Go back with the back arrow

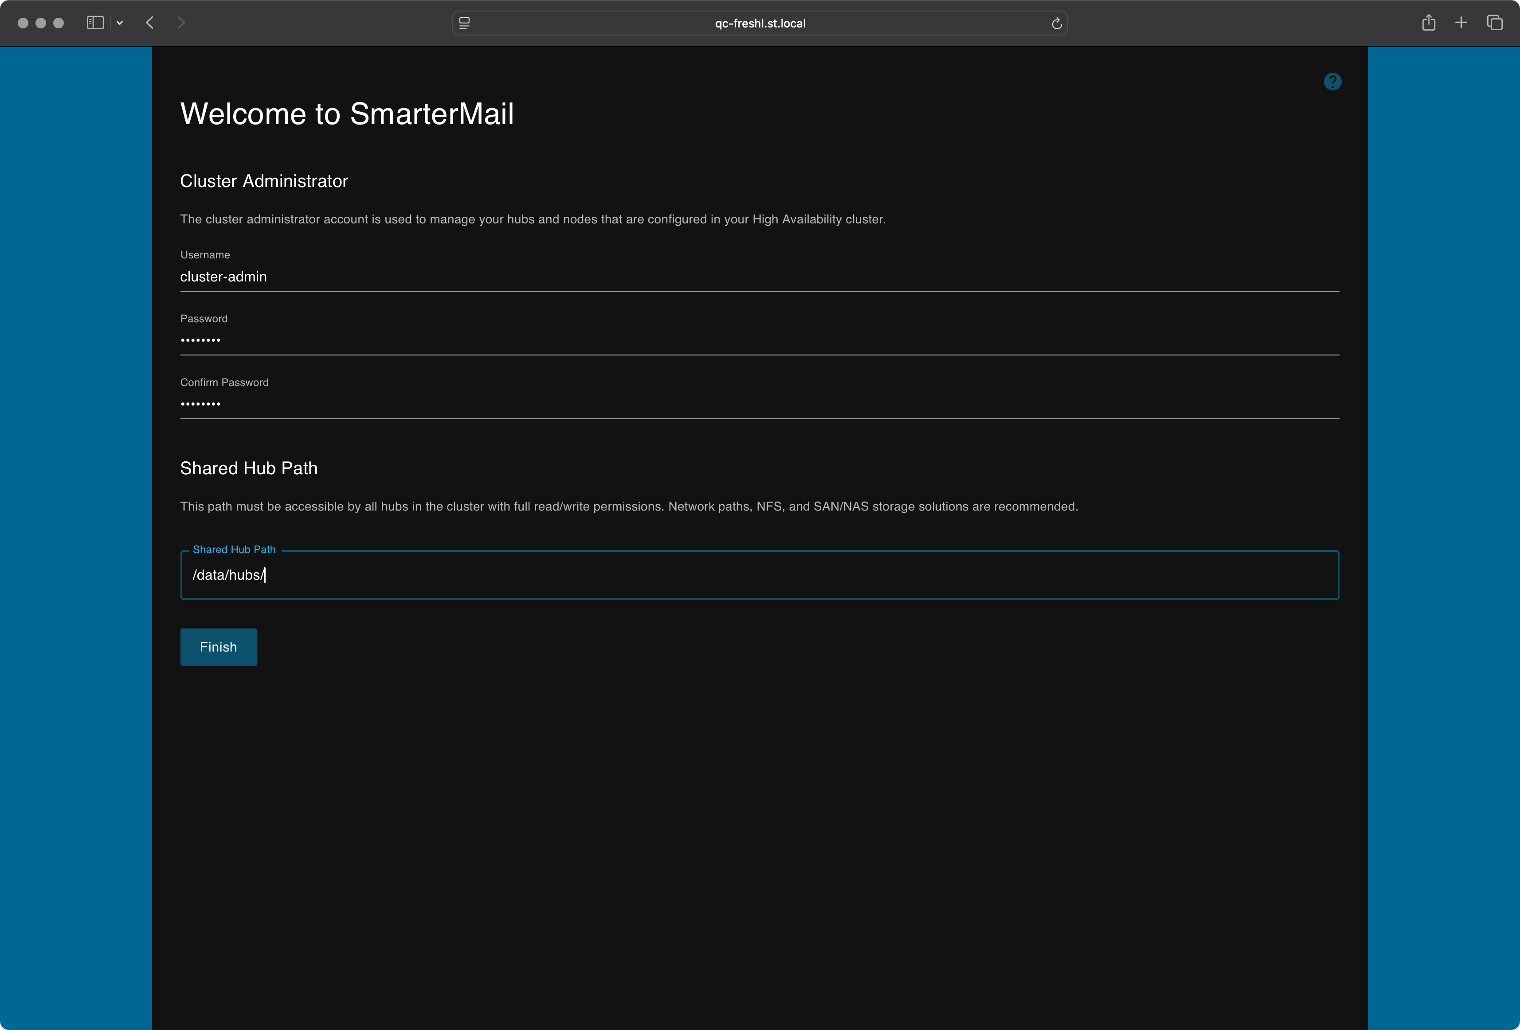(150, 23)
